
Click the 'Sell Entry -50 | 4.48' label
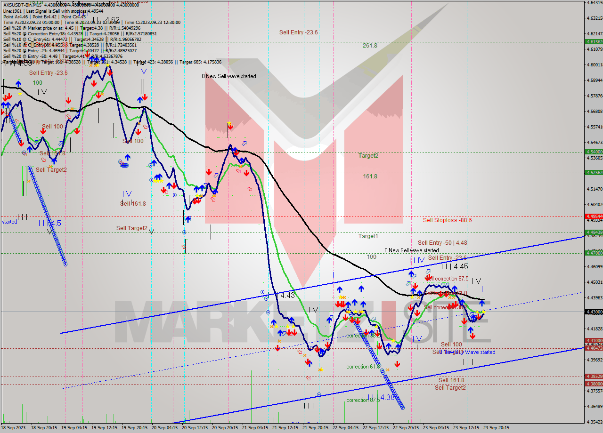click(442, 243)
